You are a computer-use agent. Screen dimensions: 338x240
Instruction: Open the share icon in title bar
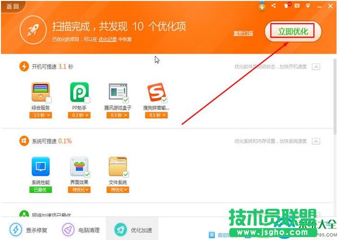(274, 6)
